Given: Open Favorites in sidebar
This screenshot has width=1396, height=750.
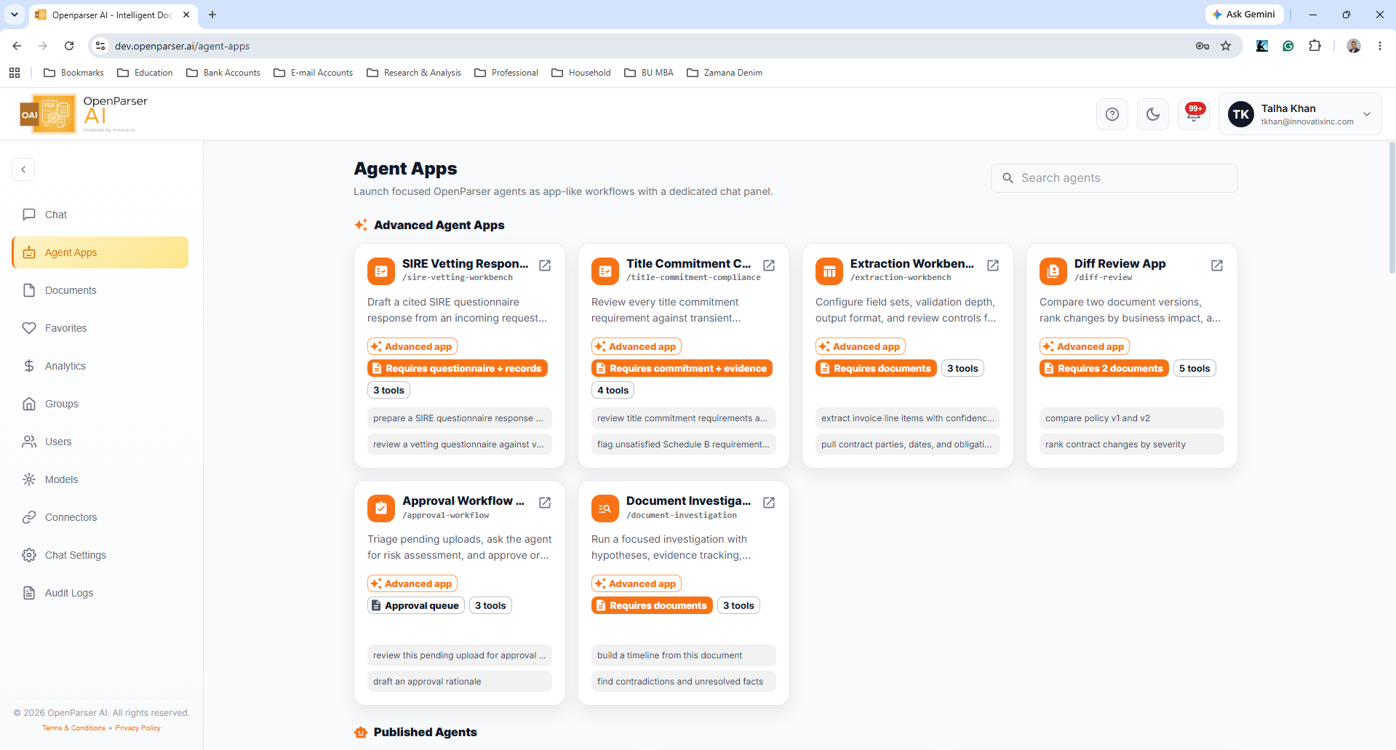Looking at the screenshot, I should [100, 328].
